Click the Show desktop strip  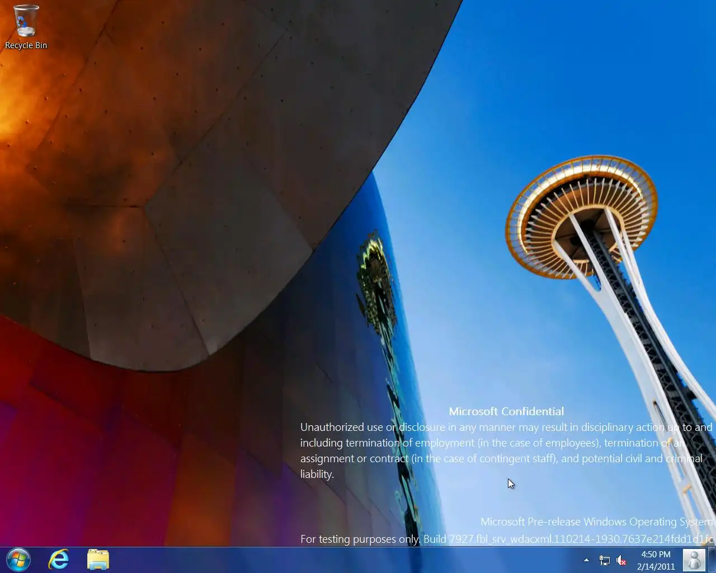coord(712,560)
